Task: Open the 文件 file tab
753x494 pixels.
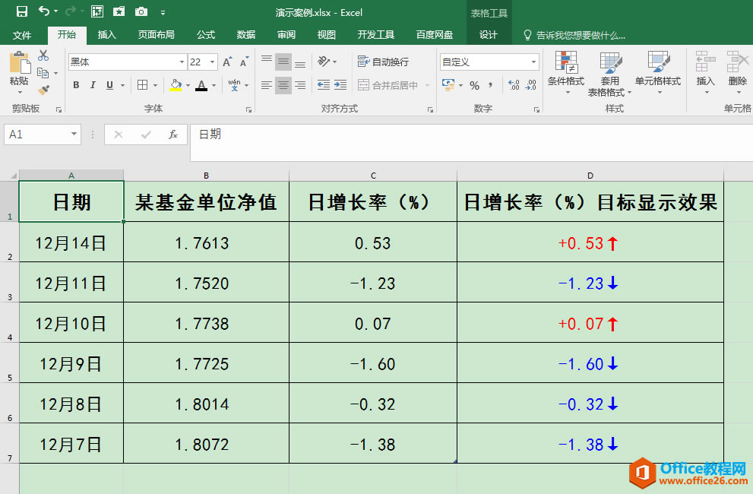Action: [x=21, y=35]
